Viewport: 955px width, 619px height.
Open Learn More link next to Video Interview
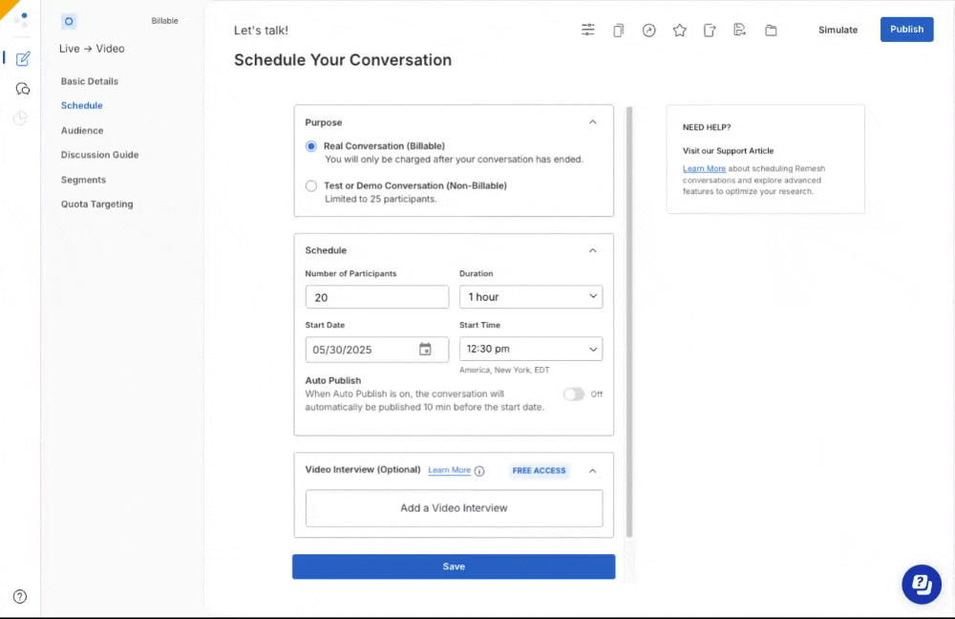(x=450, y=470)
